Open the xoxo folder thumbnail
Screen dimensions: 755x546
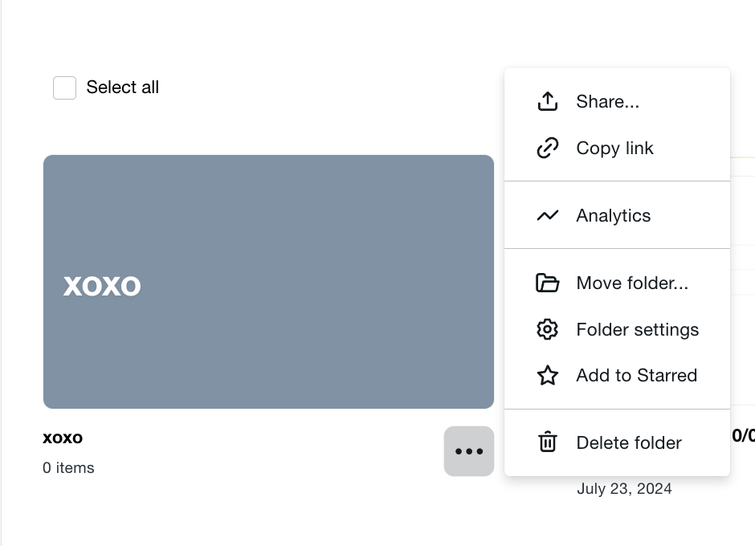pyautogui.click(x=269, y=282)
